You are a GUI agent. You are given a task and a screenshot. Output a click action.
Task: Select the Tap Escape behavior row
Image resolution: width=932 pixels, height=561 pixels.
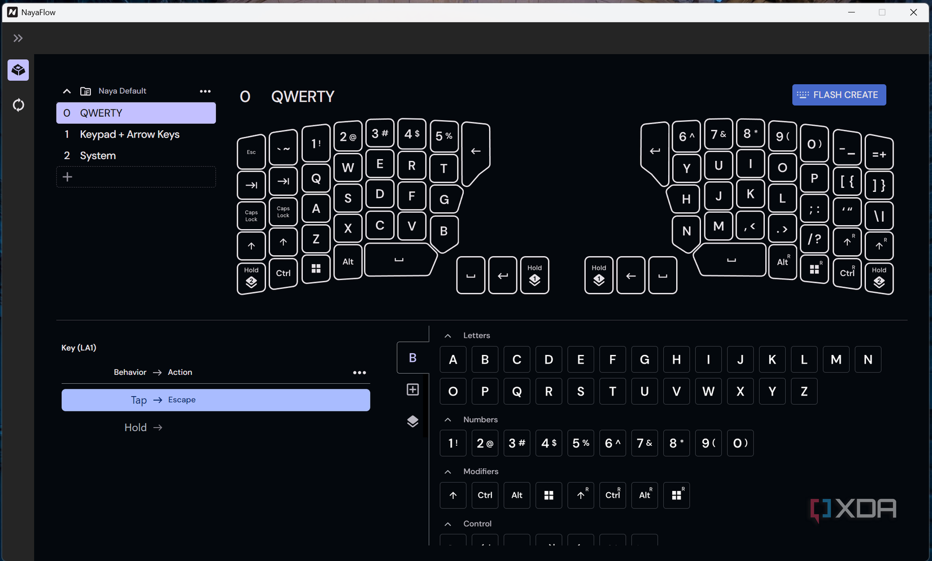tap(216, 400)
